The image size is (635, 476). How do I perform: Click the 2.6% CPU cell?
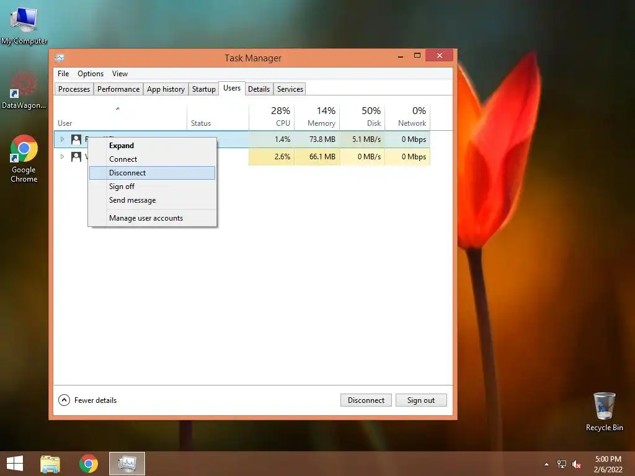(x=272, y=157)
